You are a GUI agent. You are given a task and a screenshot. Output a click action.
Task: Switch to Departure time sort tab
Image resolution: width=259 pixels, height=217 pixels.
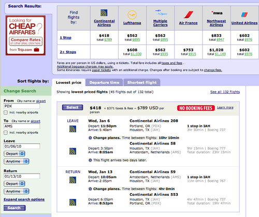[x=104, y=82]
